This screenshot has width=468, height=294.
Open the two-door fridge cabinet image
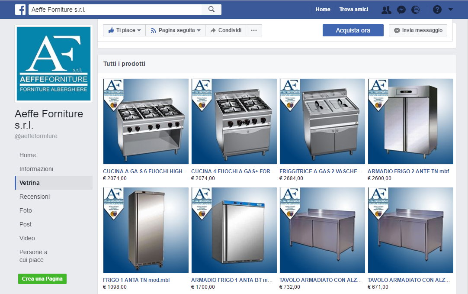(x=411, y=121)
